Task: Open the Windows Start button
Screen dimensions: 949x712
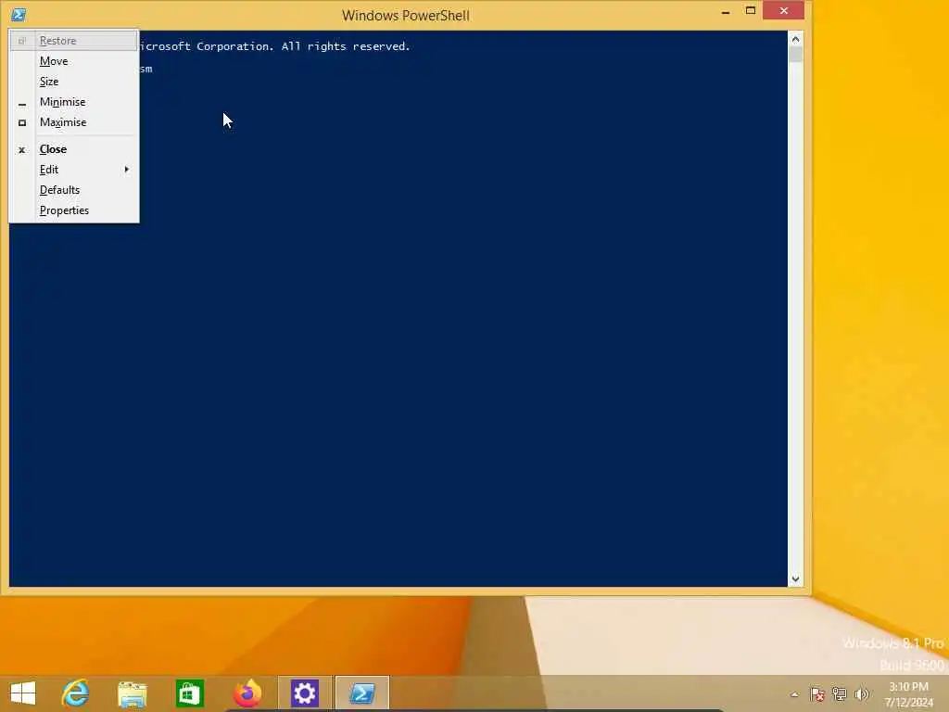Action: [23, 693]
